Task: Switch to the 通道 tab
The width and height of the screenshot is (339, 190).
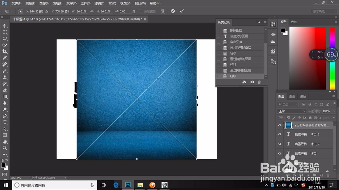Action: click(292, 96)
